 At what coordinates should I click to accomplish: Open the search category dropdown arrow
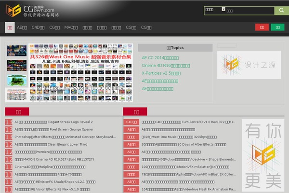point(223,9)
